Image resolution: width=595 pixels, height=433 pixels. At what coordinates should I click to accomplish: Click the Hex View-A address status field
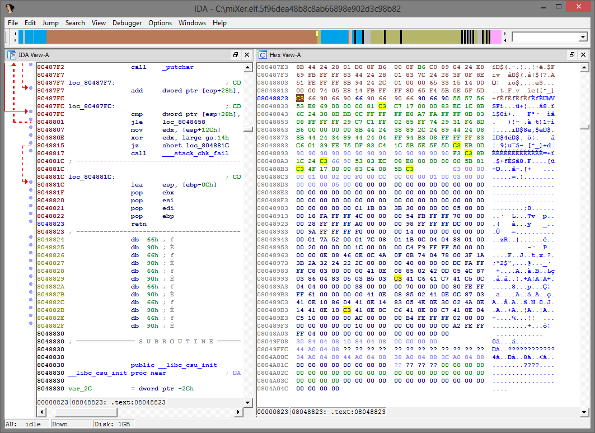[339, 412]
